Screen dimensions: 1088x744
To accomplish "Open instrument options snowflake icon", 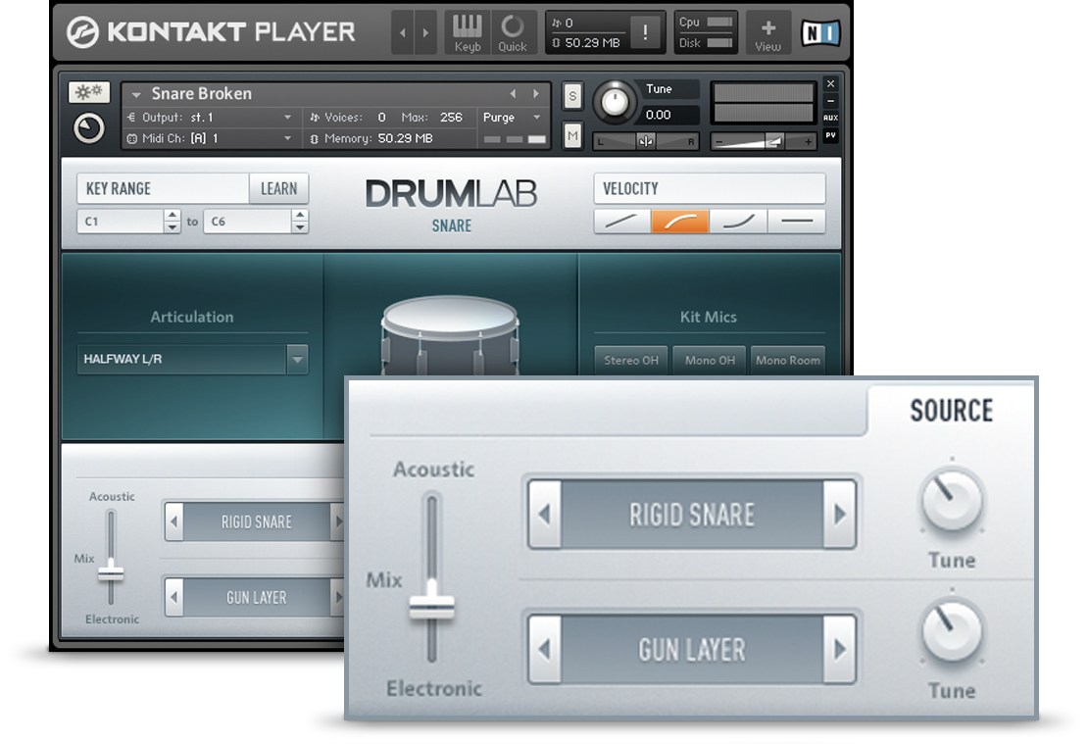I will coord(89,91).
